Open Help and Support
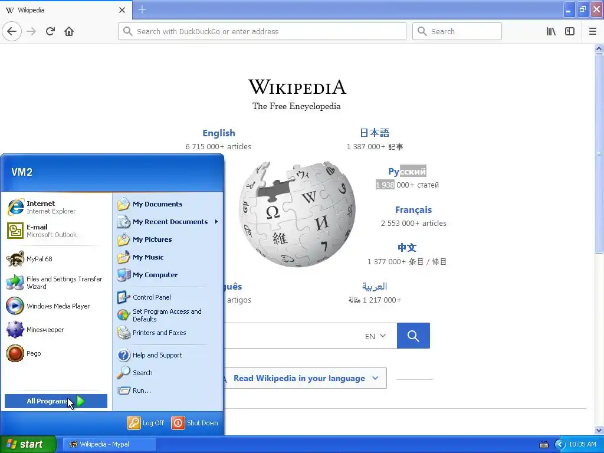The width and height of the screenshot is (604, 453). pos(168,355)
